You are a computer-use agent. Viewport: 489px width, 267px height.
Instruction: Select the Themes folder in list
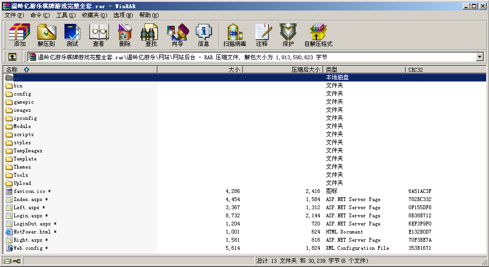22,167
